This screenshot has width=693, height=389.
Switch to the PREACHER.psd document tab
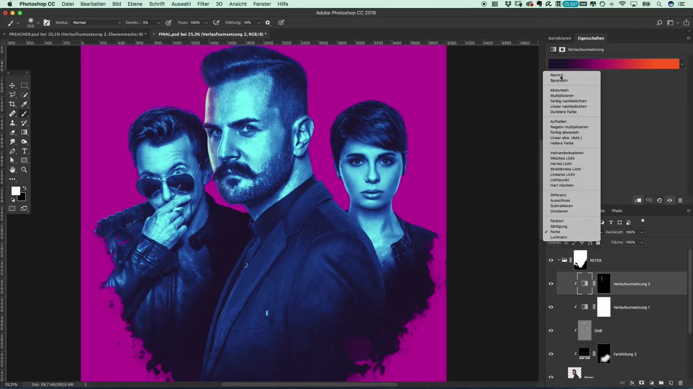(78, 34)
